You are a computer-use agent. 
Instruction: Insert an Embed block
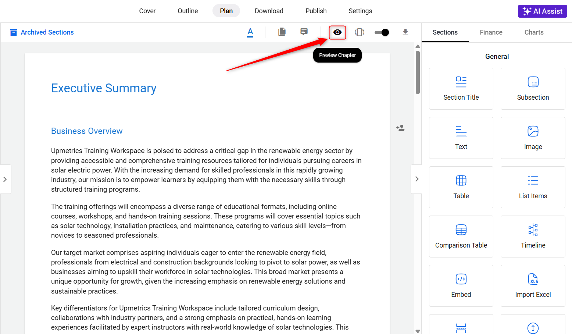point(461,286)
